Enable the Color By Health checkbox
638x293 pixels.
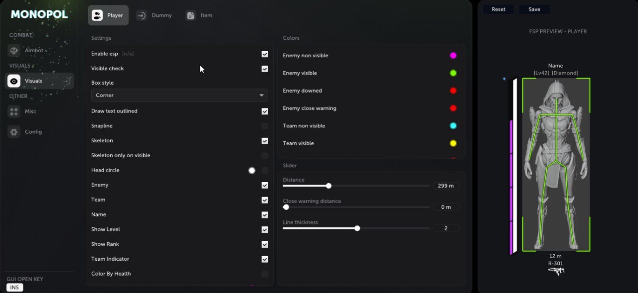coord(265,274)
